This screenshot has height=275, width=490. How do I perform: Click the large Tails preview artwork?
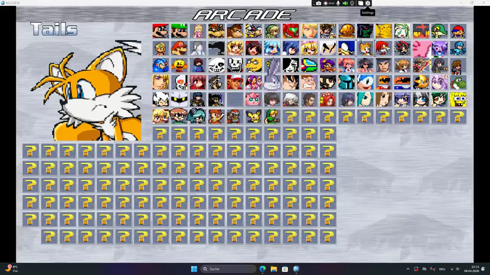[x=86, y=90]
